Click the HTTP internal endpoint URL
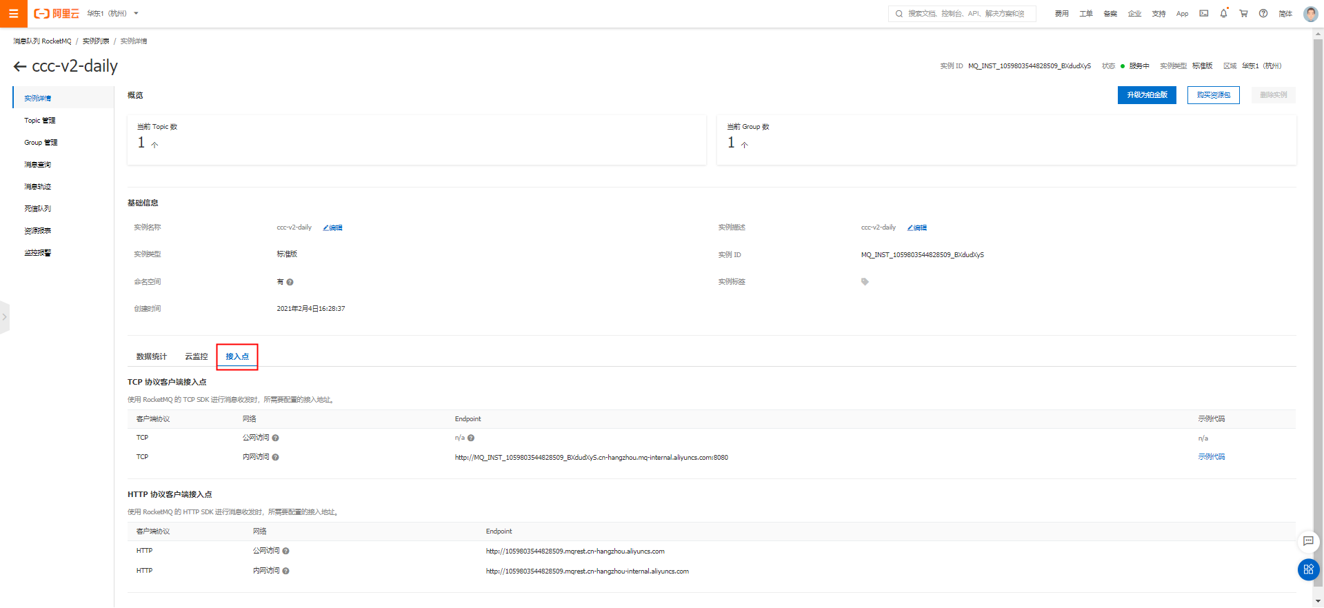Viewport: 1324px width, 608px height. tap(587, 571)
